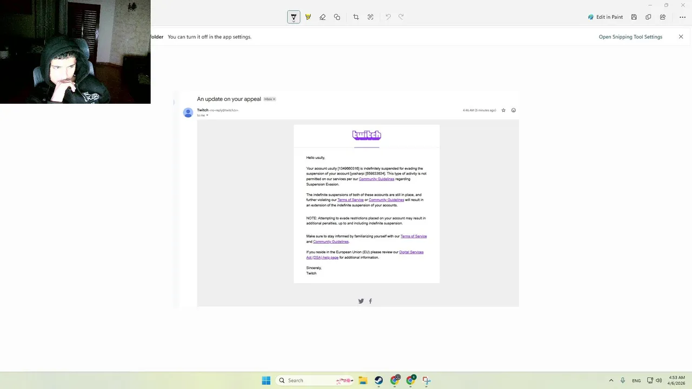Expand pen options chevron under Ballpoint pen
The height and width of the screenshot is (389, 692).
pos(294,21)
